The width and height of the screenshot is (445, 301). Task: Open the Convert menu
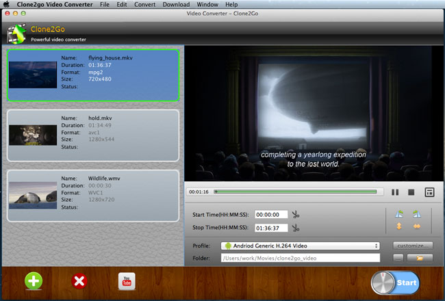tap(144, 5)
